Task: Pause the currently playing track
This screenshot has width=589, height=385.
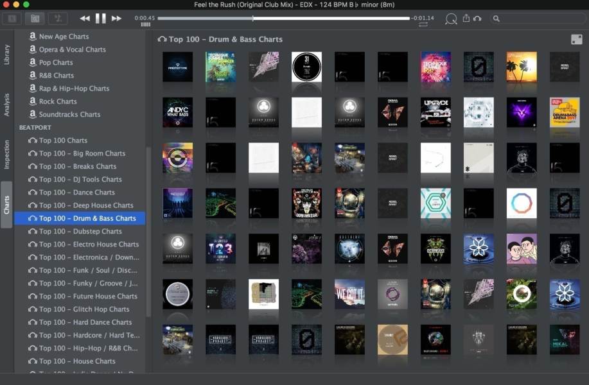Action: click(x=101, y=19)
